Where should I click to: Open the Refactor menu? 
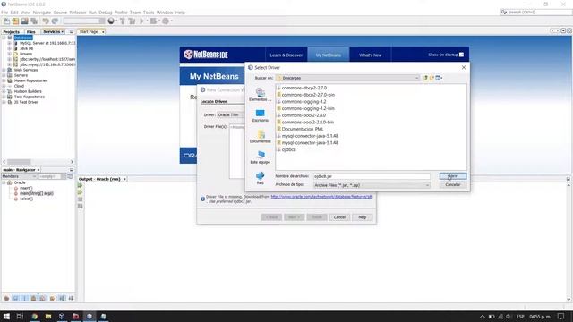click(78, 13)
